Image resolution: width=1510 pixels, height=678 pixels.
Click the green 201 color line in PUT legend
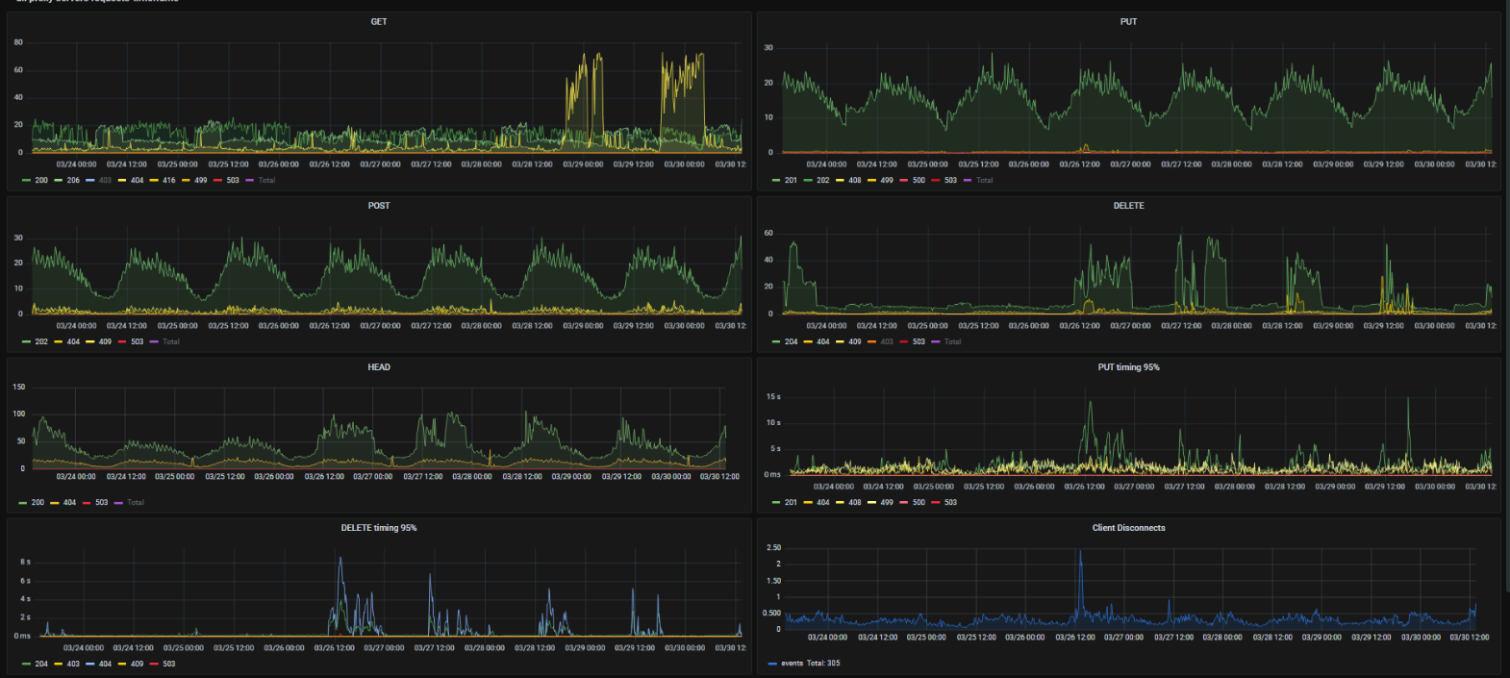(x=777, y=180)
